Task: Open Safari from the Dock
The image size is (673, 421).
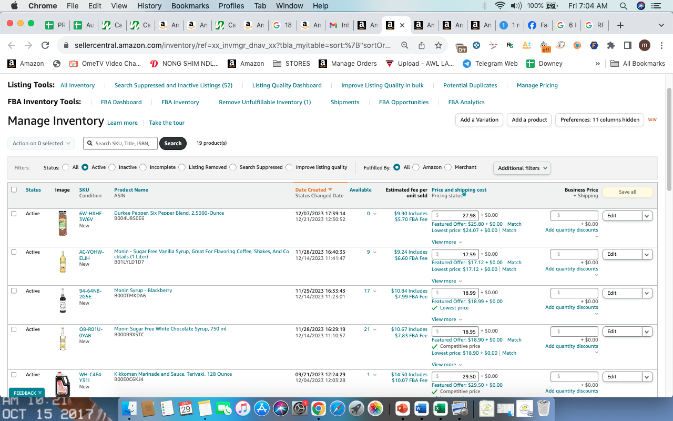Action: click(337, 408)
